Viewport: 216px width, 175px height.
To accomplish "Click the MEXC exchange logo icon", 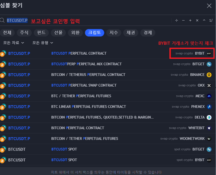I will [x=209, y=96].
